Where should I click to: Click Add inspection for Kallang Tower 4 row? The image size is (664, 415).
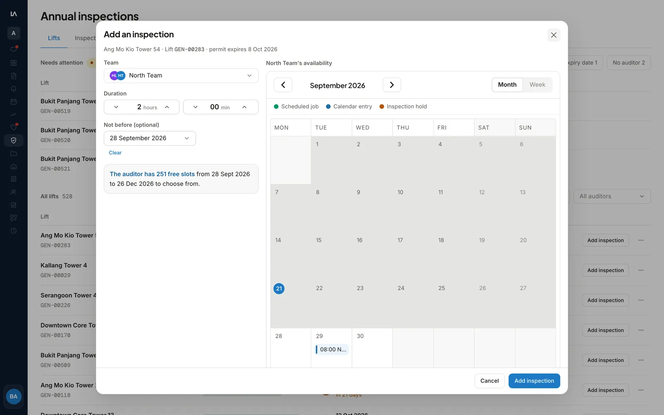pos(605,270)
